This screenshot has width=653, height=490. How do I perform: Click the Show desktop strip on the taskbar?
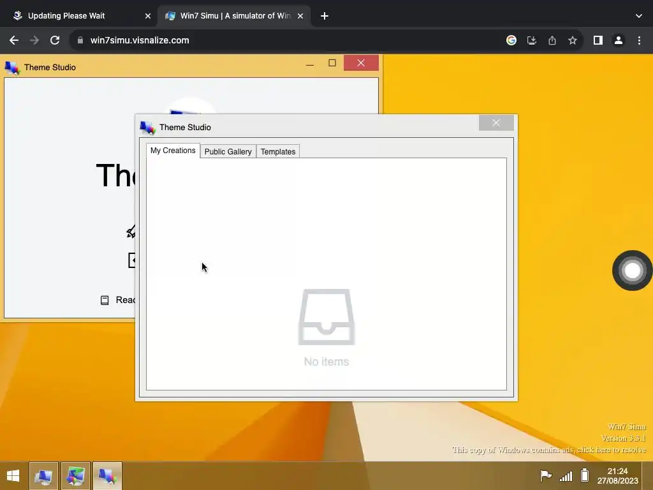click(648, 476)
